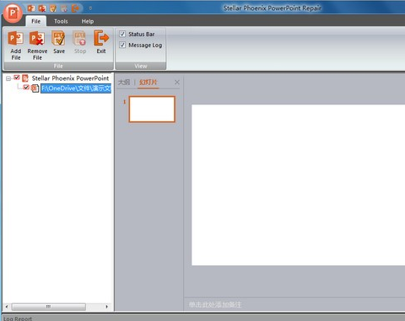405x321 pixels.
Task: Uncheck the Status Bar checkbox
Action: pyautogui.click(x=122, y=34)
